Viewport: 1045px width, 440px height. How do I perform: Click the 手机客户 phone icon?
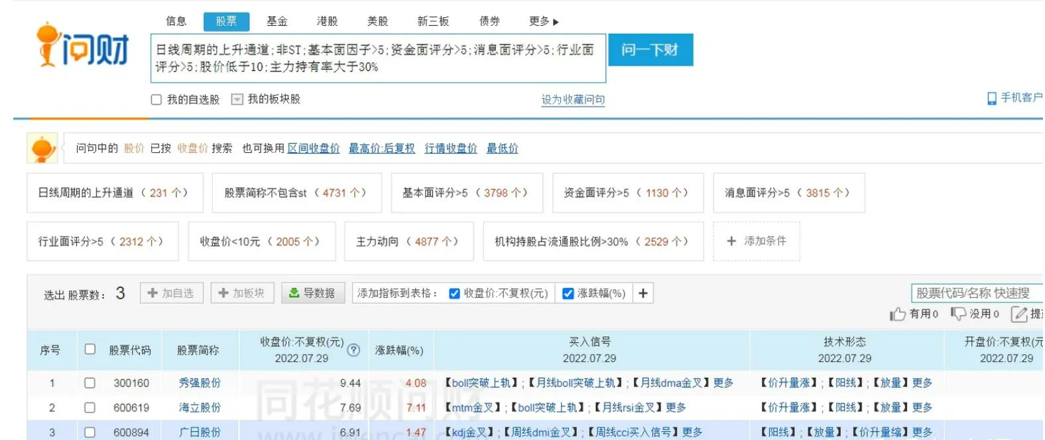(x=991, y=99)
